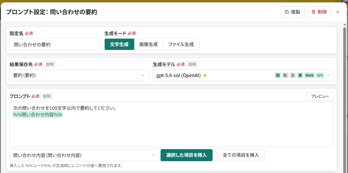Click the 画 capability badge

pyautogui.click(x=278, y=75)
